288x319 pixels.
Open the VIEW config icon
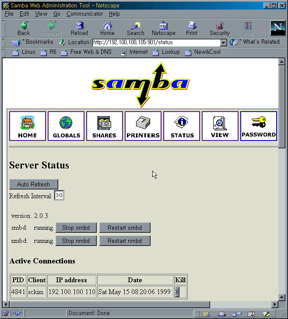coord(220,126)
